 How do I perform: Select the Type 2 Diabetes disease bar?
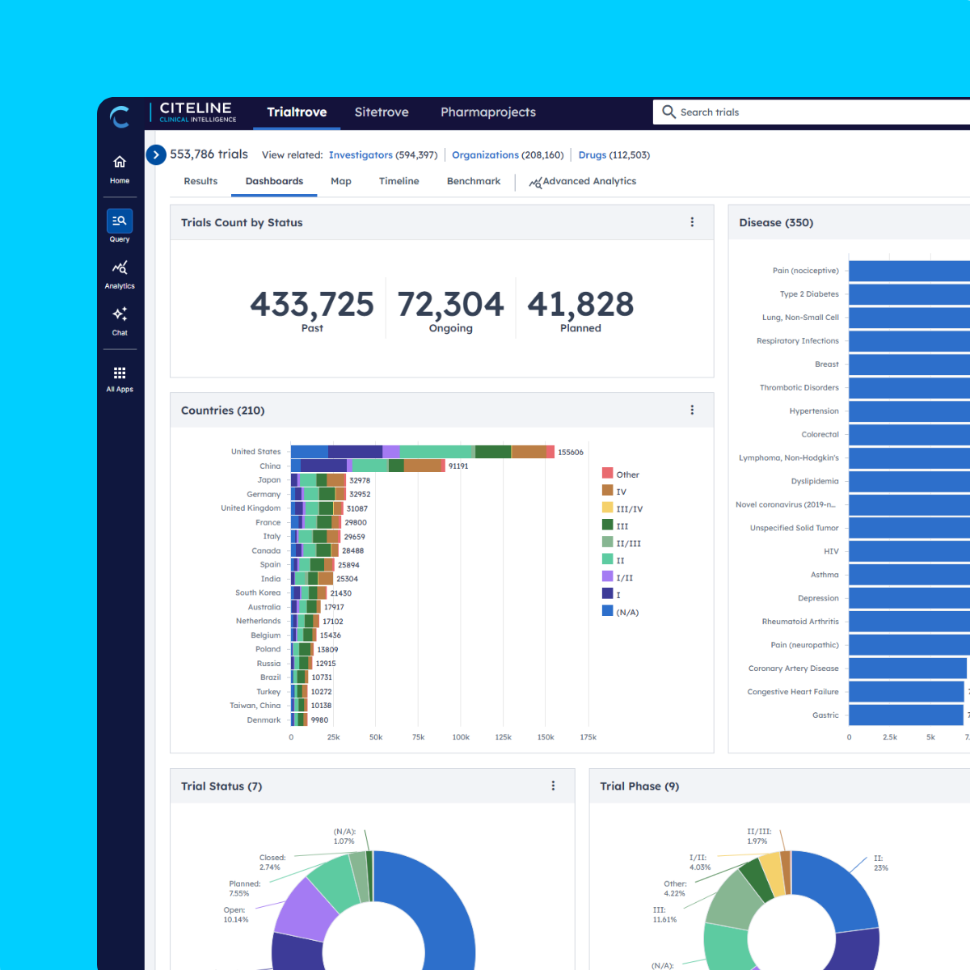click(x=909, y=294)
